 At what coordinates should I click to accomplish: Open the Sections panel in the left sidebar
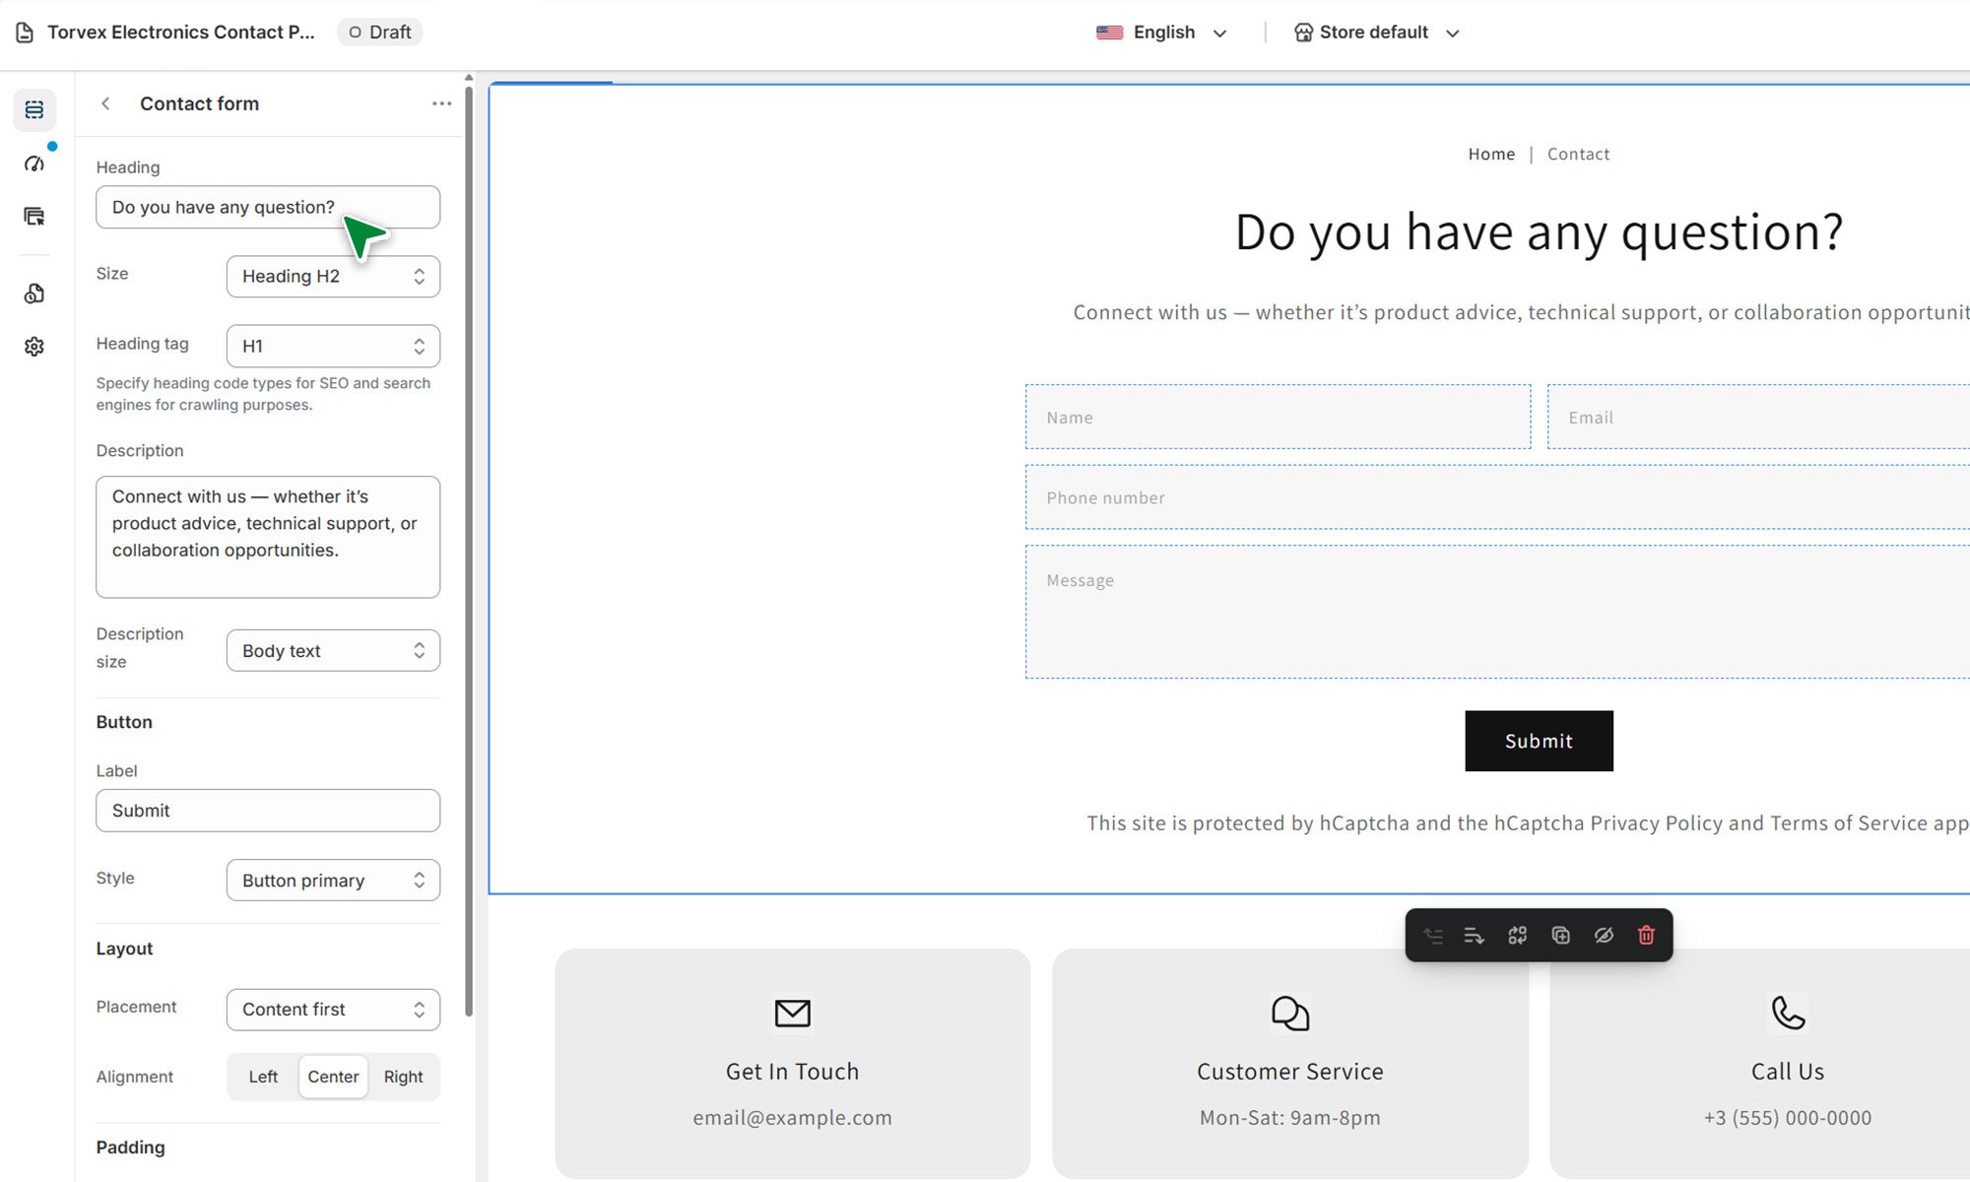(x=34, y=109)
